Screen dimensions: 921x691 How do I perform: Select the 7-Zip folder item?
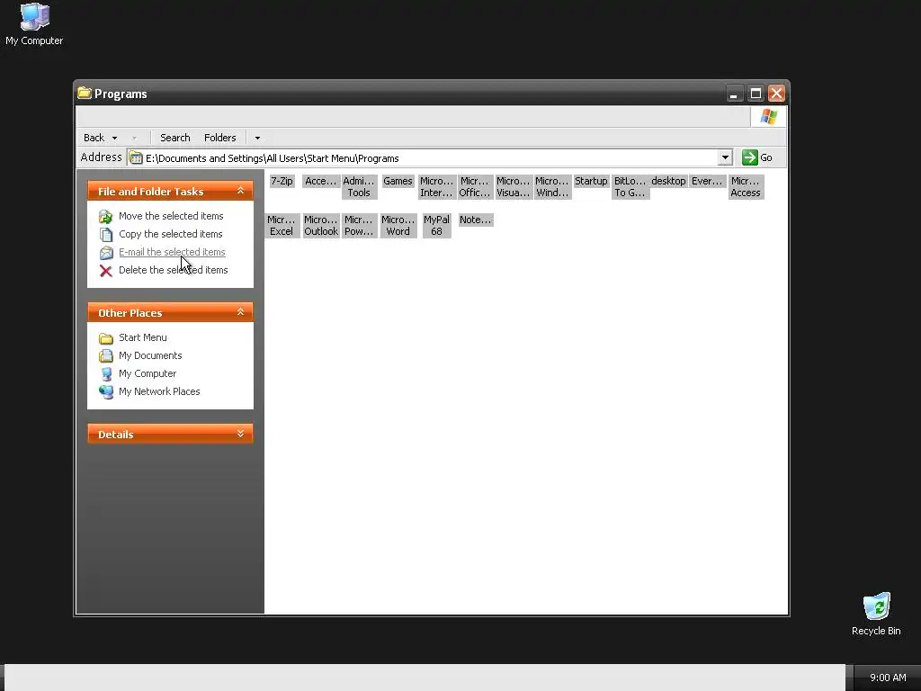pyautogui.click(x=282, y=182)
